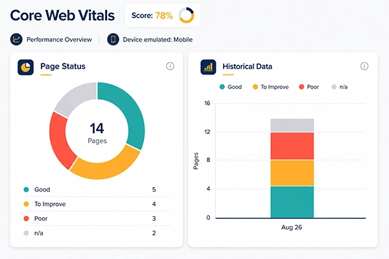The image size is (389, 259).
Task: Click the To Improve count value 4
Action: (x=154, y=204)
